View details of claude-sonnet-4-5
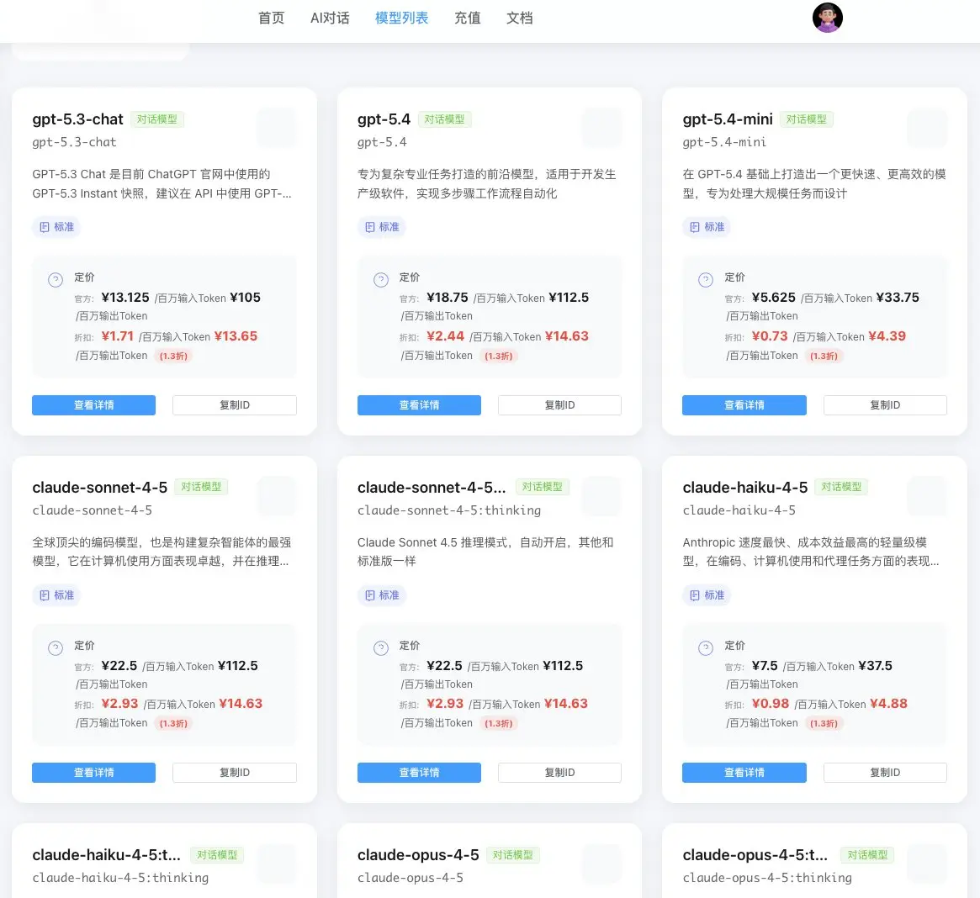 click(x=93, y=773)
